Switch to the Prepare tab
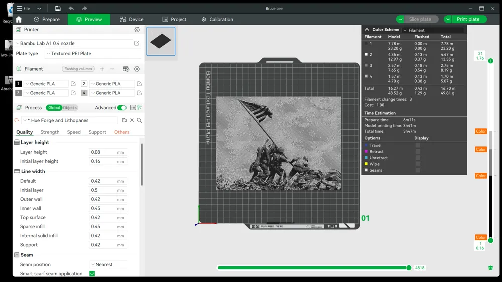This screenshot has height=282, width=502. [47, 19]
